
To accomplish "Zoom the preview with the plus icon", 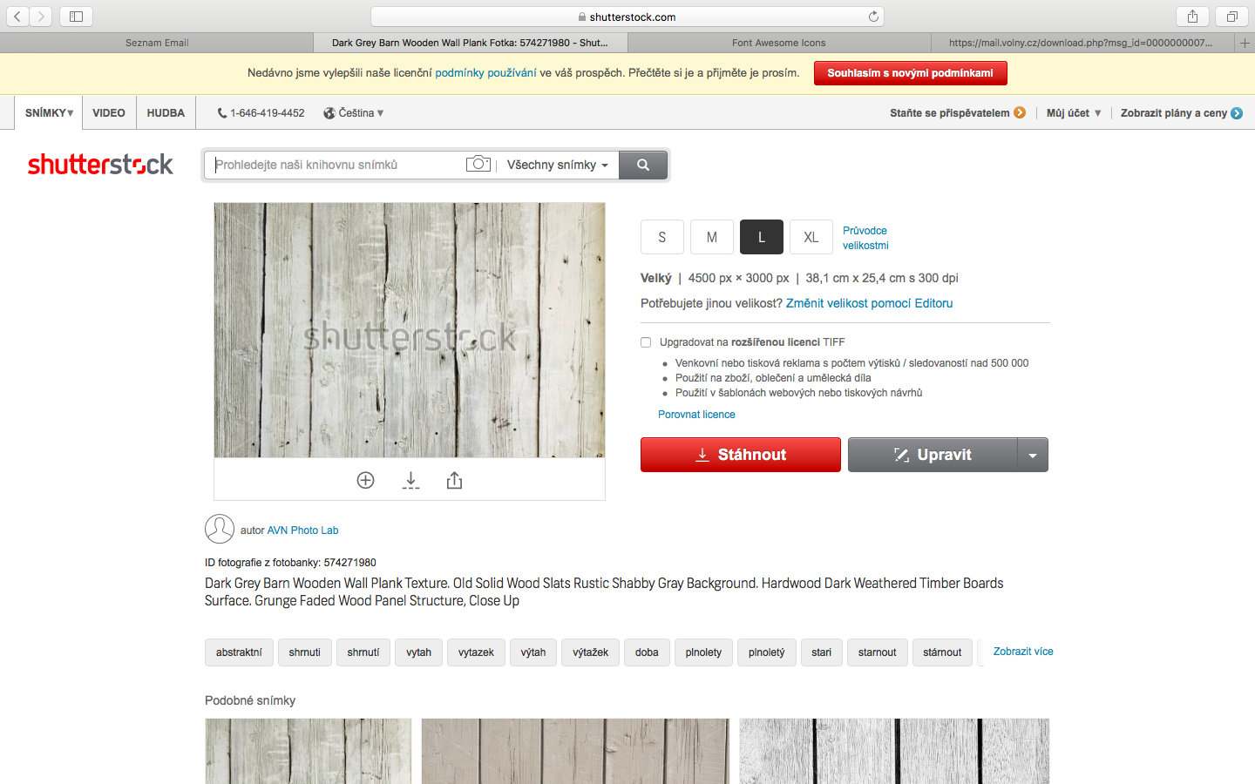I will [365, 480].
